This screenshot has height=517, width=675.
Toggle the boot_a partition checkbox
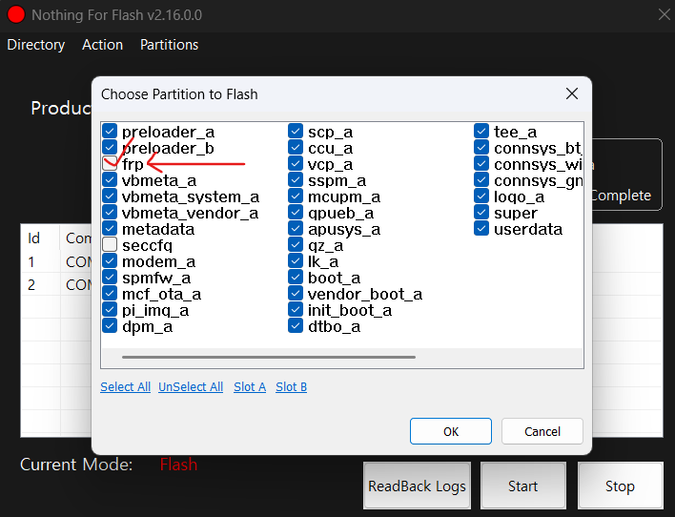point(296,278)
